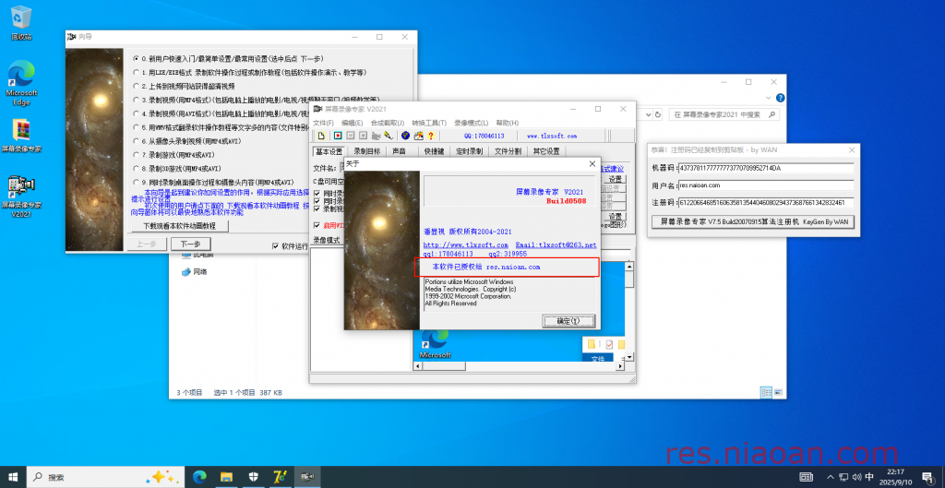This screenshot has width=945, height=488.
Task: Click the globe website toolbar icon
Action: (x=405, y=136)
